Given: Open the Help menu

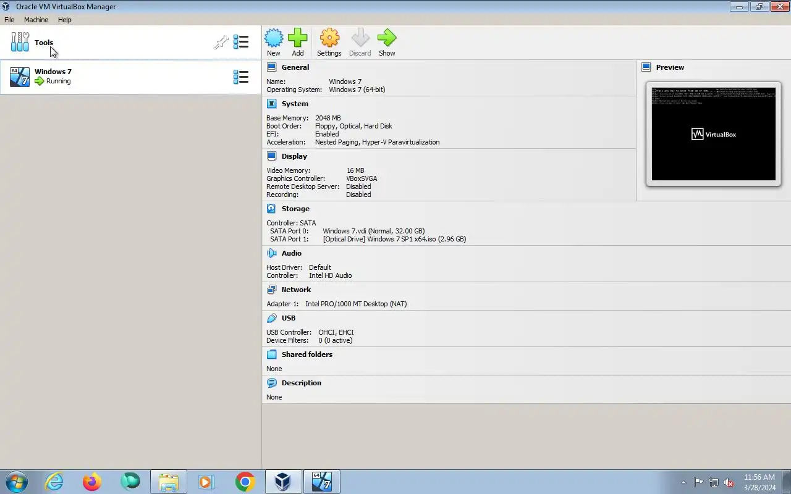Looking at the screenshot, I should click(x=65, y=20).
